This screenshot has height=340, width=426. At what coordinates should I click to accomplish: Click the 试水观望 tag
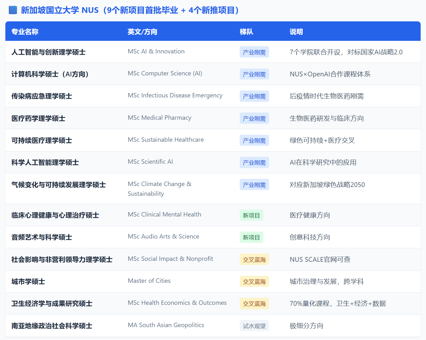(254, 326)
